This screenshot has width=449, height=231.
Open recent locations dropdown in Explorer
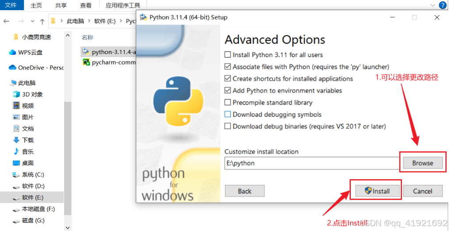[x=32, y=21]
